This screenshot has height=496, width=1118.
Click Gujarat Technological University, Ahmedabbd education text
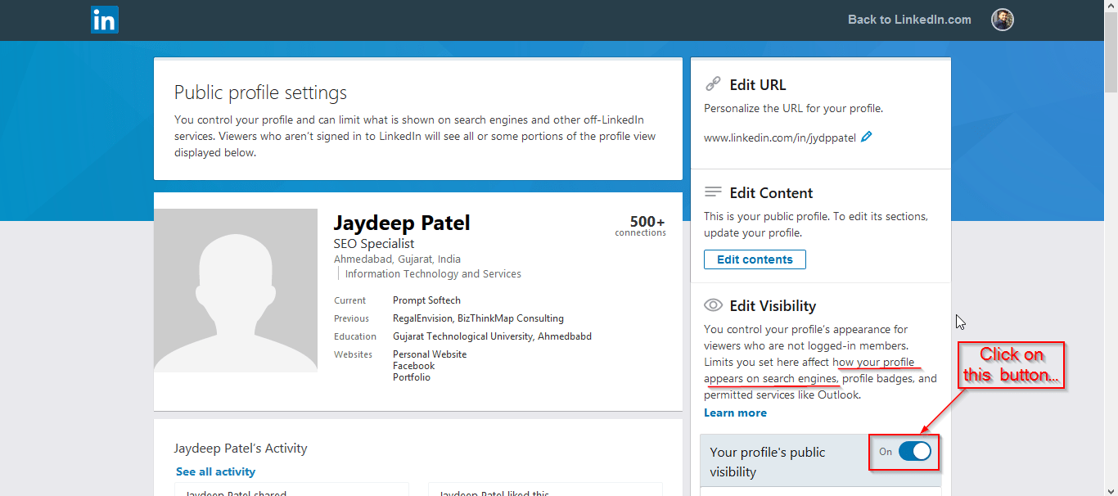492,336
